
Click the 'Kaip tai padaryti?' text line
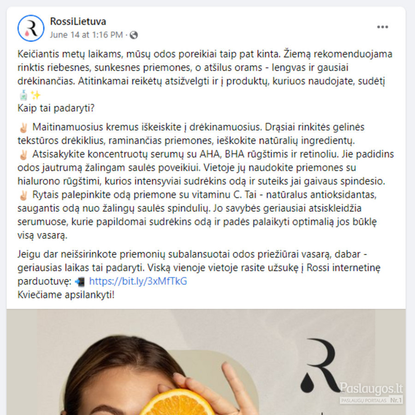pyautogui.click(x=56, y=108)
